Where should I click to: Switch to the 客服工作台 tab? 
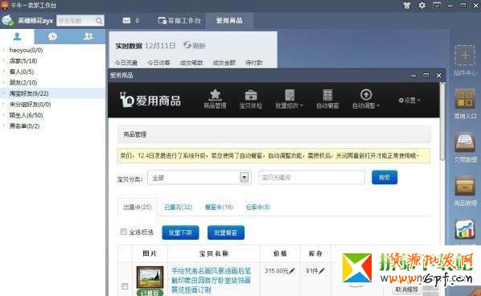coord(179,21)
